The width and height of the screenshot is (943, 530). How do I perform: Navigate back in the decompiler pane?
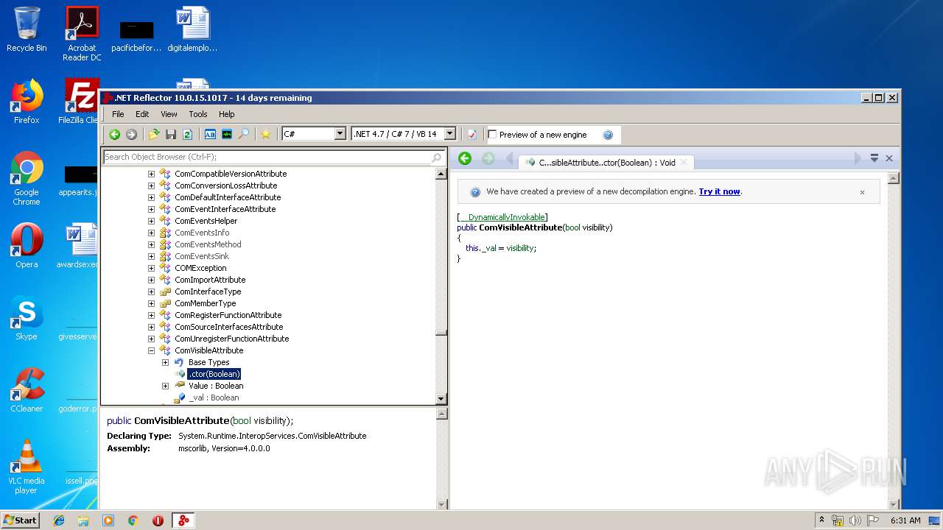click(x=465, y=158)
